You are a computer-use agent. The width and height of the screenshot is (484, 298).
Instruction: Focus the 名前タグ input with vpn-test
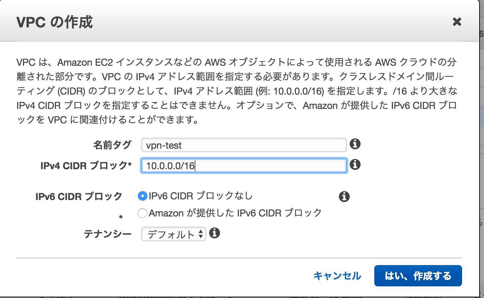(x=244, y=145)
